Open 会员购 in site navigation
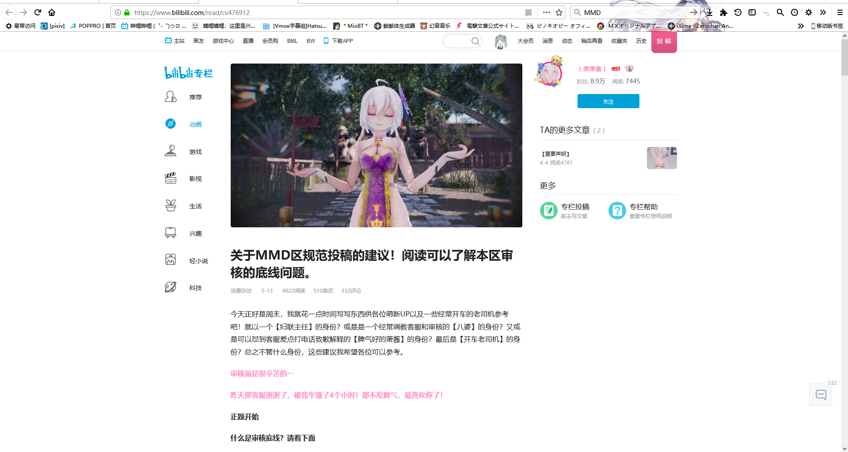 [270, 41]
